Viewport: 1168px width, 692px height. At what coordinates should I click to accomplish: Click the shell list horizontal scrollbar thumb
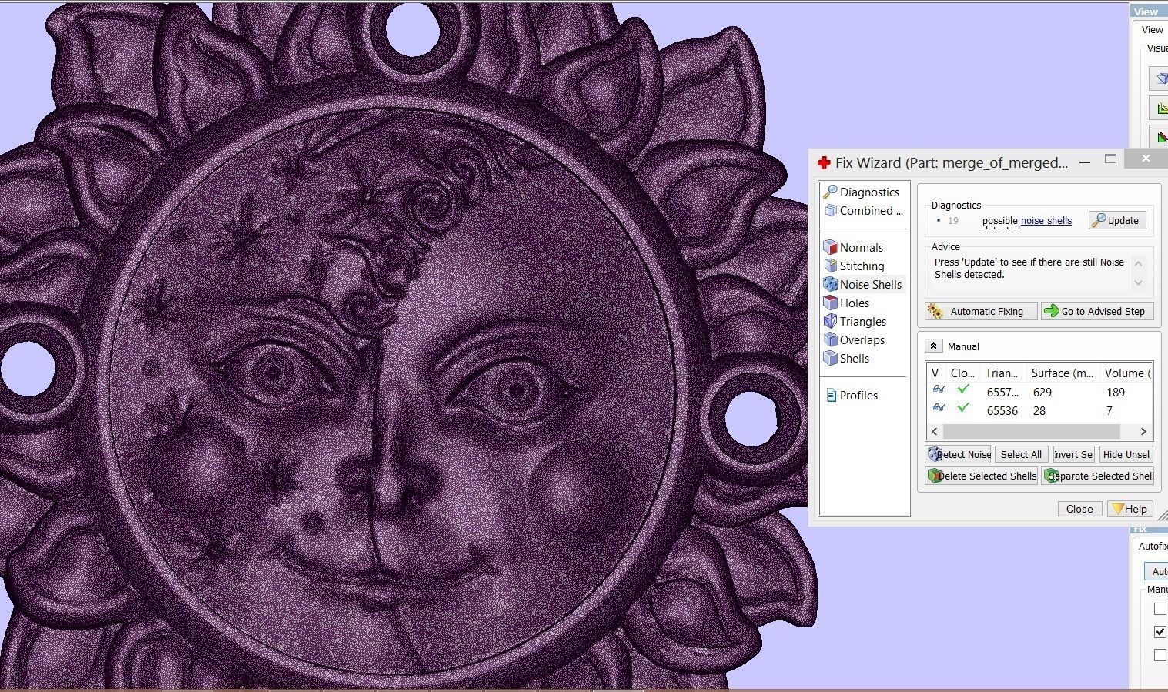tap(1031, 432)
